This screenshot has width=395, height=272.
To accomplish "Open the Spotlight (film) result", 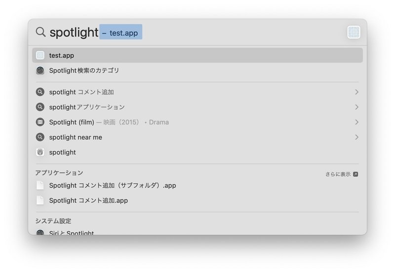I will click(x=197, y=122).
